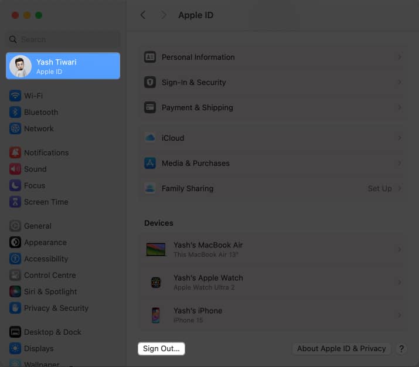Expand Personal Information row chevron
This screenshot has height=367, width=419.
point(400,57)
